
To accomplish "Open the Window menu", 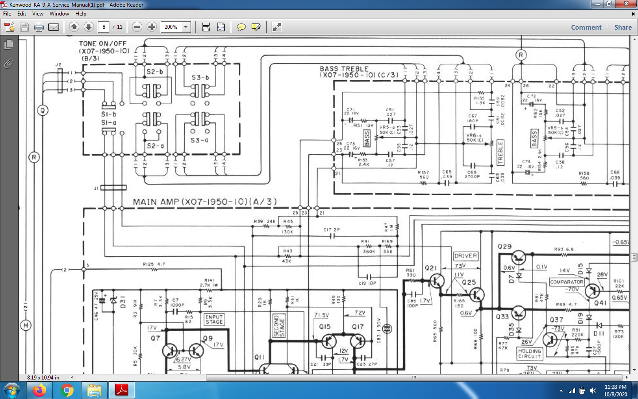I will pyautogui.click(x=59, y=14).
